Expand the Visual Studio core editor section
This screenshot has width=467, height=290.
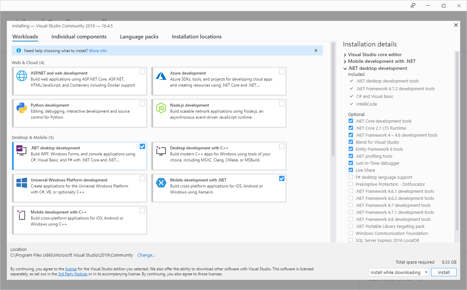point(345,54)
